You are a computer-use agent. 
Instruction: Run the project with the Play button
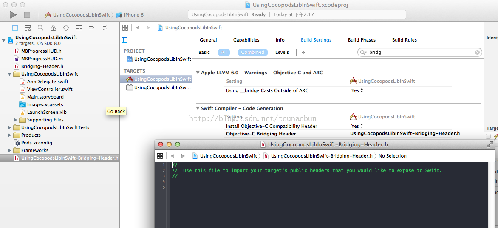[x=13, y=14]
